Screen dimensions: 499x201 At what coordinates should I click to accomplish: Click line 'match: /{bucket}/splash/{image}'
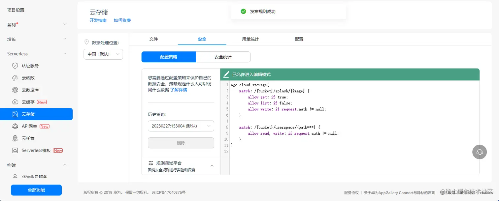pos(274,91)
